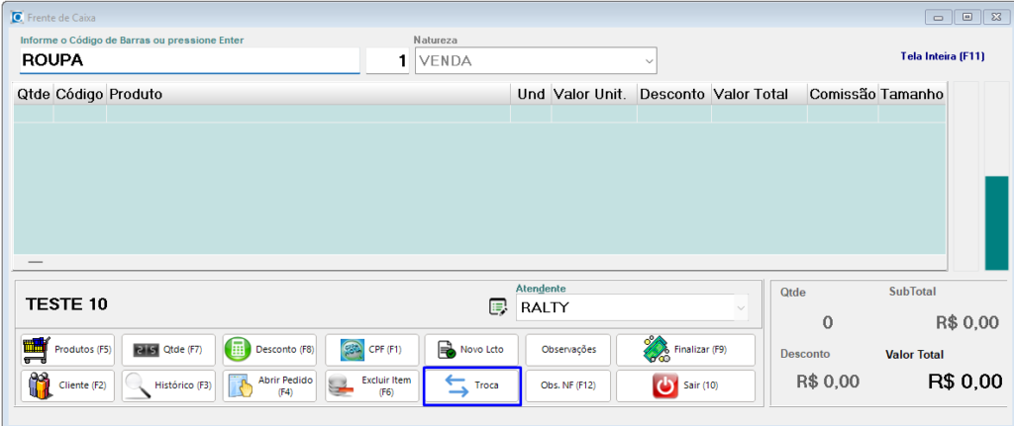Image resolution: width=1014 pixels, height=426 pixels.
Task: Click the Qtde (F7) counter button
Action: pyautogui.click(x=167, y=350)
